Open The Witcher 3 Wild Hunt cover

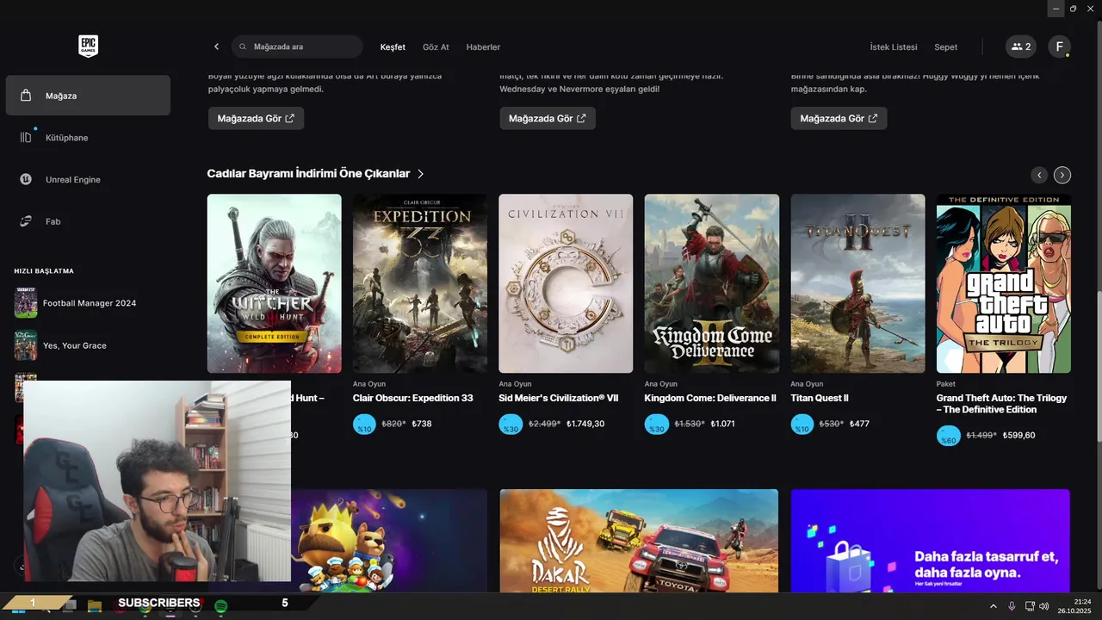(x=274, y=283)
